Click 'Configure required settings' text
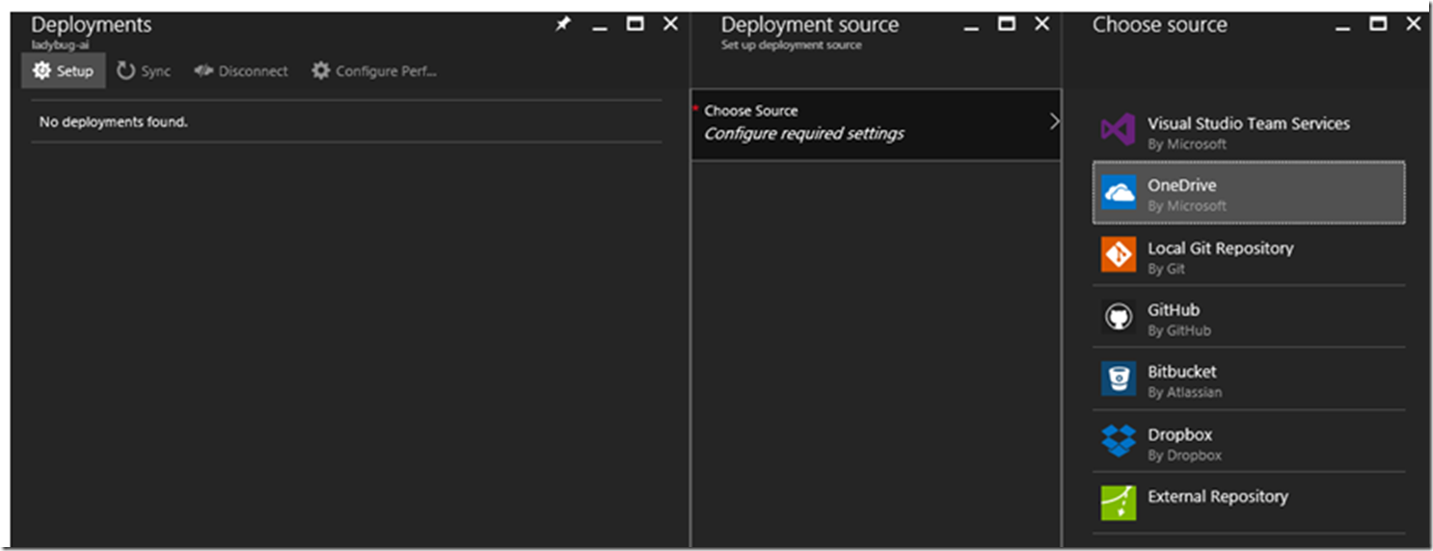The width and height of the screenshot is (1433, 551). point(804,134)
